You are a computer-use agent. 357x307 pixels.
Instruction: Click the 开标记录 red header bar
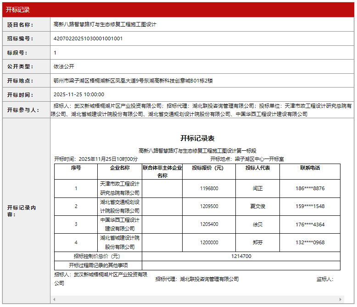pyautogui.click(x=178, y=10)
